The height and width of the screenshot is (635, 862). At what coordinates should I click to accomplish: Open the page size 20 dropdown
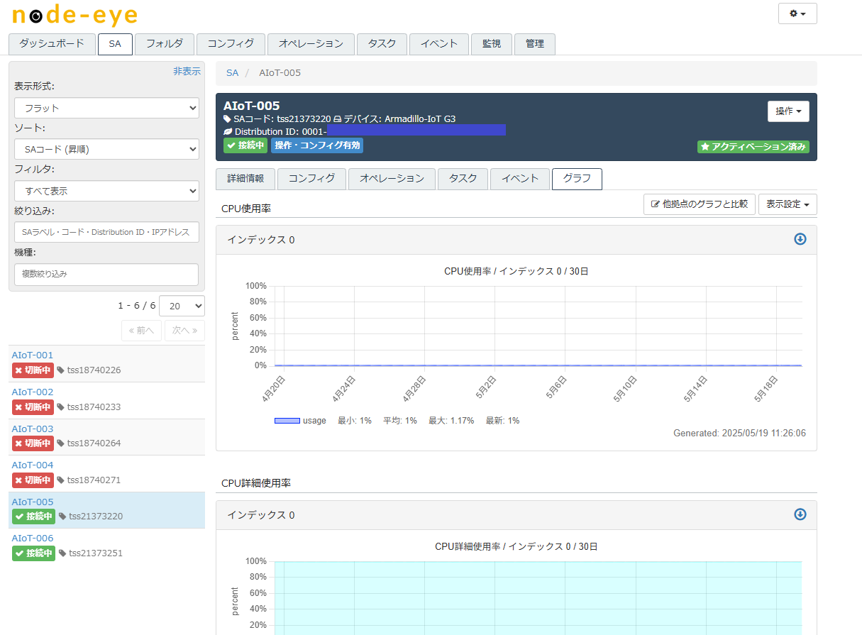pyautogui.click(x=182, y=306)
